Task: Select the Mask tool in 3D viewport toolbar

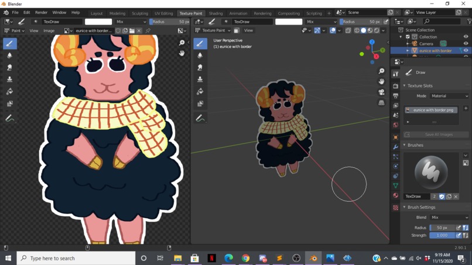Action: 200,104
